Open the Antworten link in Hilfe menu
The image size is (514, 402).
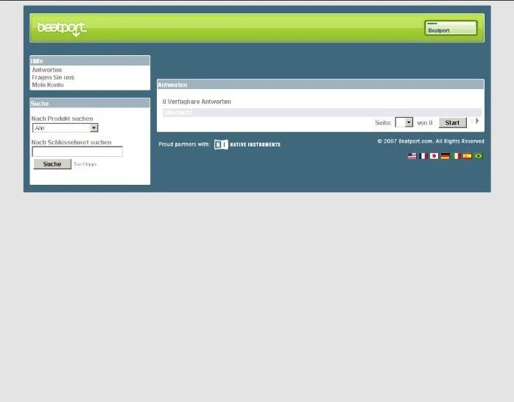point(47,70)
